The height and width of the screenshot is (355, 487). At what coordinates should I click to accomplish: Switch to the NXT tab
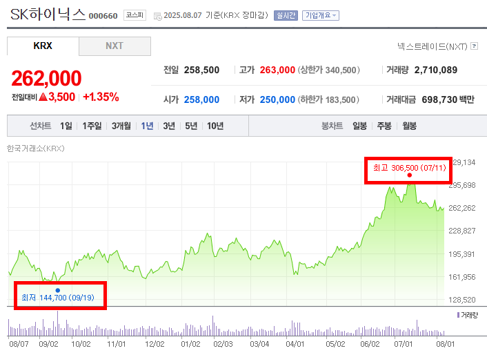point(115,46)
